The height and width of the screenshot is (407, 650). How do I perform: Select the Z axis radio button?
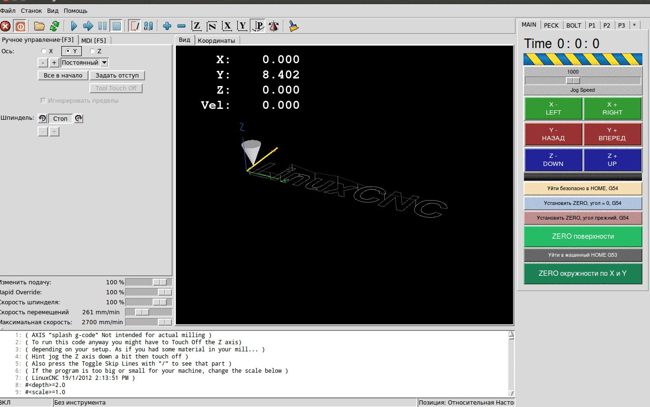(92, 51)
